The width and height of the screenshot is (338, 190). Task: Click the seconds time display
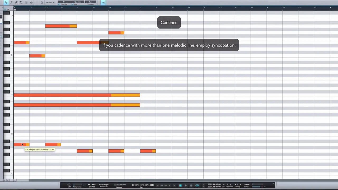119,185
